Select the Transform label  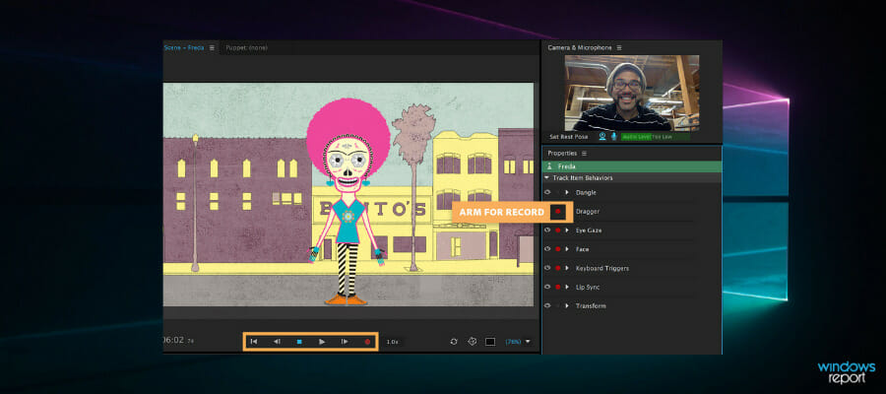pos(591,305)
